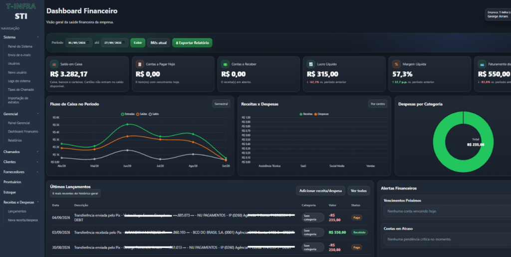This screenshot has width=511, height=257.
Task: Click the Adicionar receita/despesa button
Action: pos(320,191)
